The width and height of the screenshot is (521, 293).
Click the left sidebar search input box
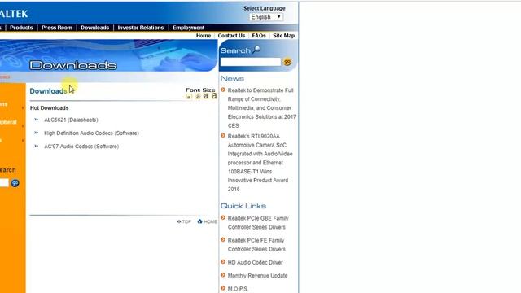4,182
